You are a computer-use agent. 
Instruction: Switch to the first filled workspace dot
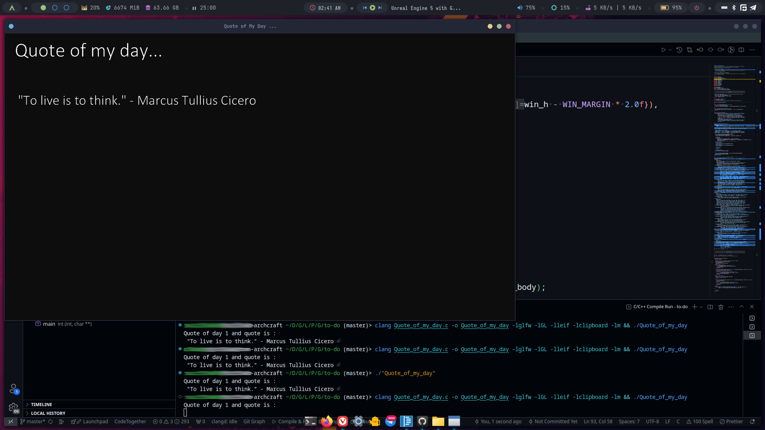[x=43, y=8]
